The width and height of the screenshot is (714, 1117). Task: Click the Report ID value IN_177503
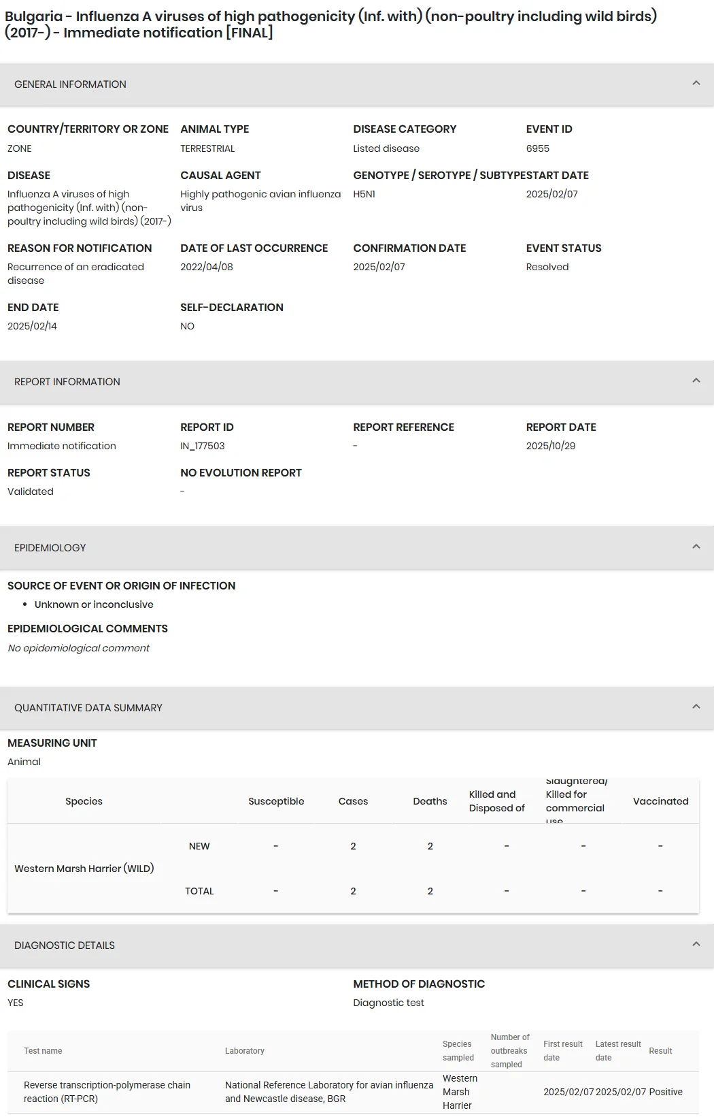coord(202,446)
